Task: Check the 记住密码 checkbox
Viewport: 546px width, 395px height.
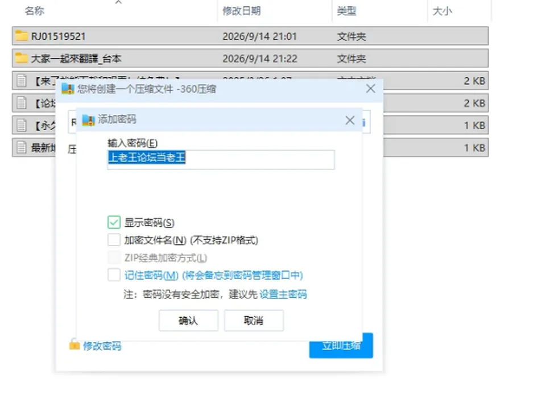Action: tap(114, 275)
